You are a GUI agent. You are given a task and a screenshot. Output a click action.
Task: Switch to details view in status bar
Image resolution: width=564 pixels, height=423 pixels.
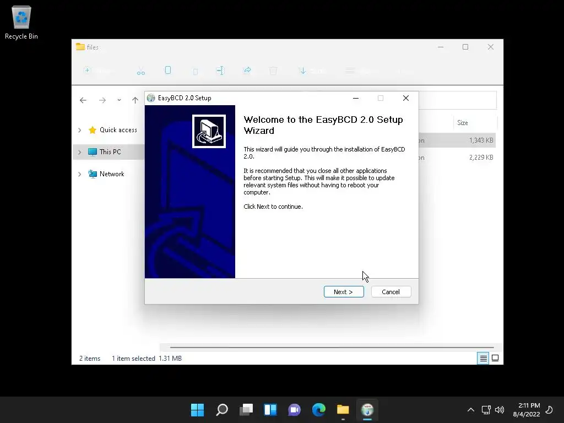[483, 358]
